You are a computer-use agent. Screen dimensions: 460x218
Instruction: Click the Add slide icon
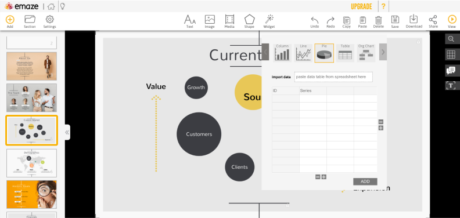pos(10,21)
